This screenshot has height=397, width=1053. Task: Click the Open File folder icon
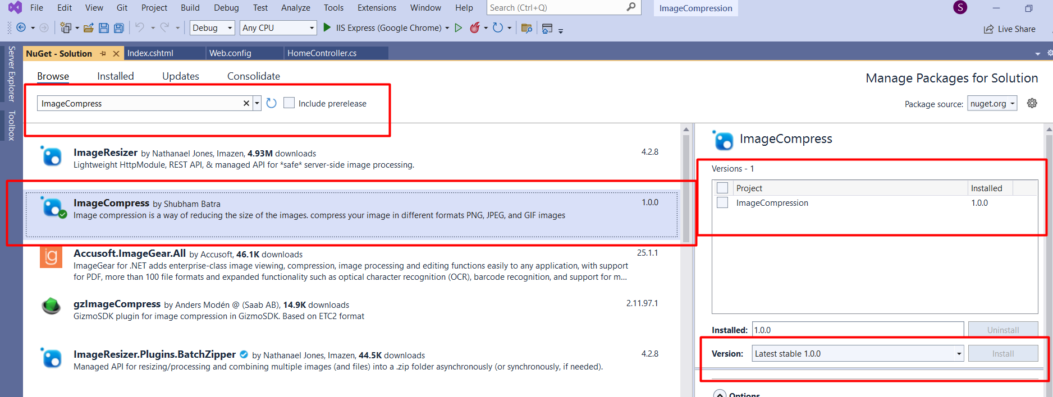pos(88,27)
